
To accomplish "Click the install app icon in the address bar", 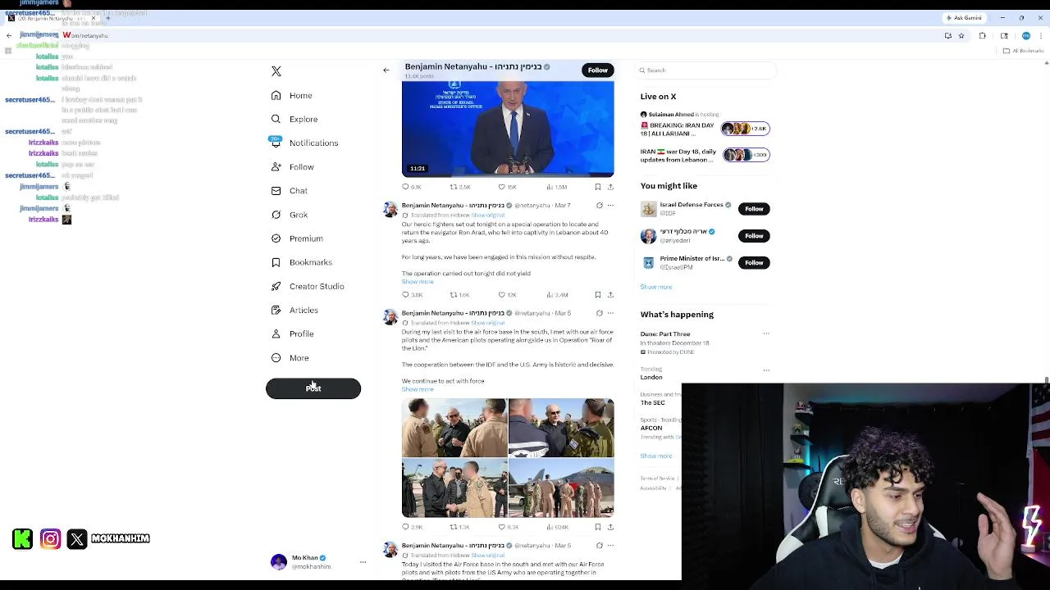I will [947, 36].
